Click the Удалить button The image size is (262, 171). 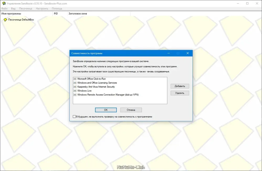coord(180,93)
